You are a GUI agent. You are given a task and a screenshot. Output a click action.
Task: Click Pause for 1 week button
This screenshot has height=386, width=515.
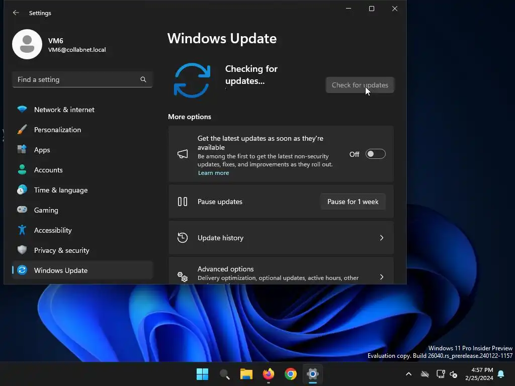click(353, 202)
